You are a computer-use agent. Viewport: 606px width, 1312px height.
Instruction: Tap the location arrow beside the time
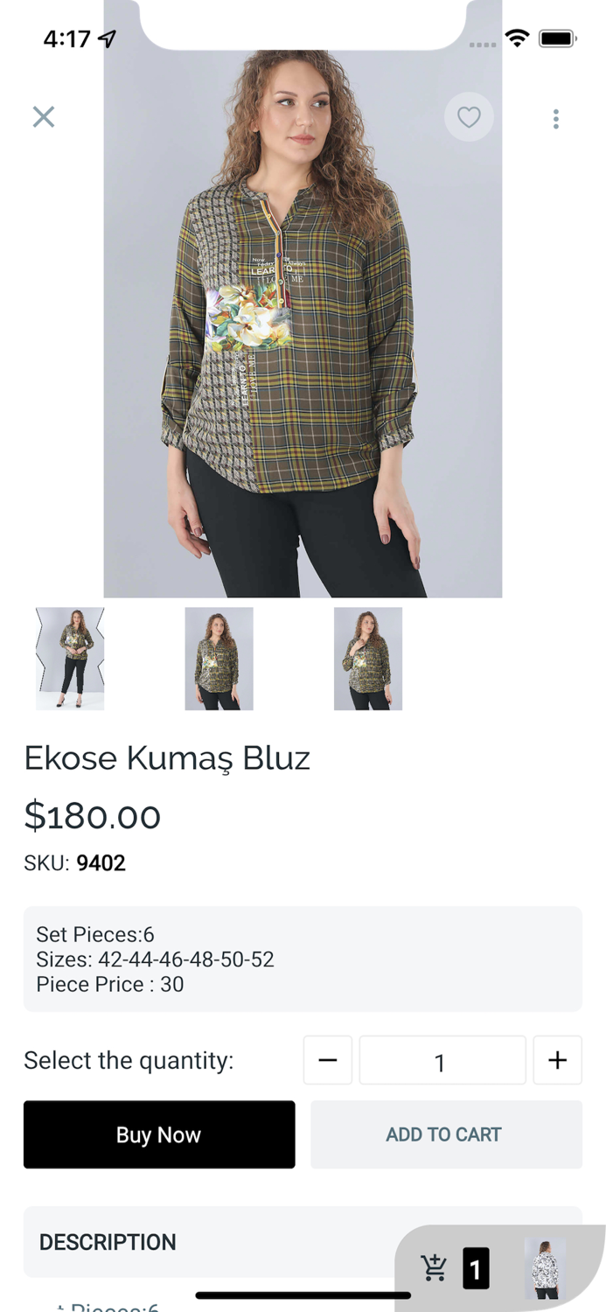point(108,38)
